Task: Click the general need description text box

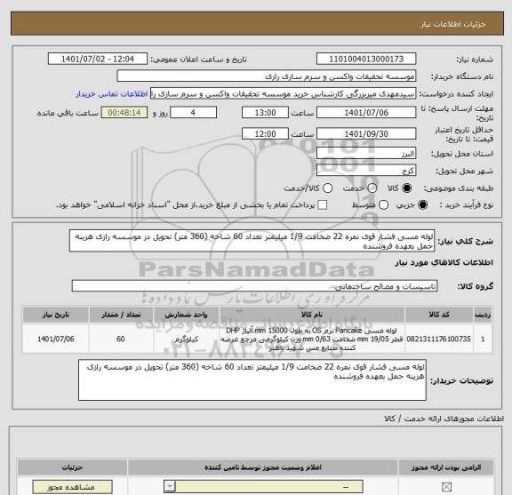Action: click(252, 241)
